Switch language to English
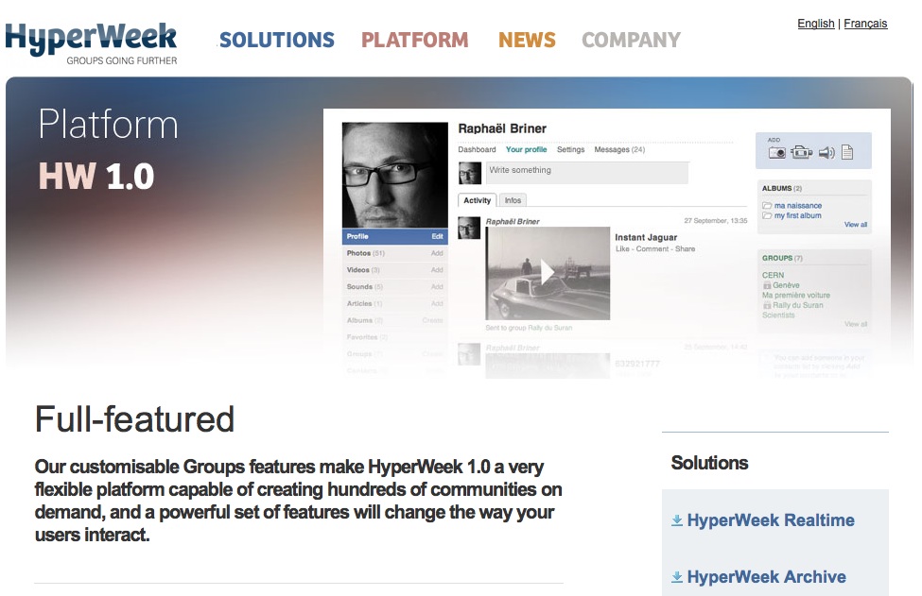The height and width of the screenshot is (596, 922). click(x=815, y=24)
